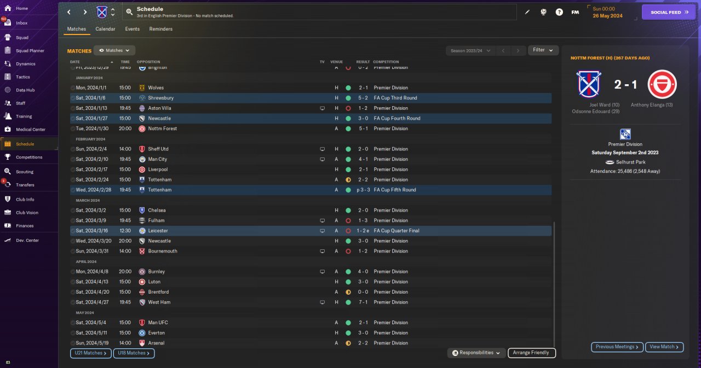
Task: Select the Aston Villa match row
Action: [311, 108]
